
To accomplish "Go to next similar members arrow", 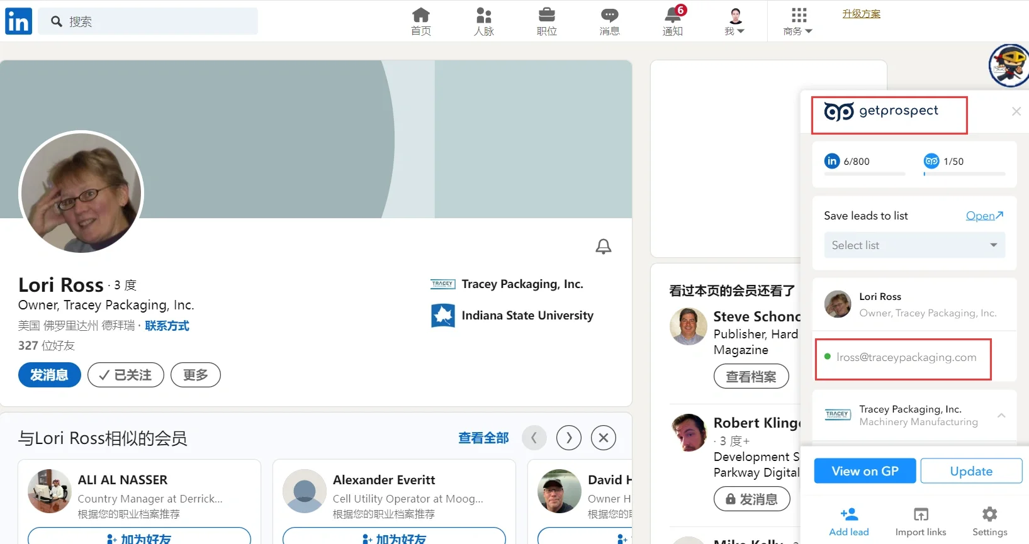I will (569, 438).
